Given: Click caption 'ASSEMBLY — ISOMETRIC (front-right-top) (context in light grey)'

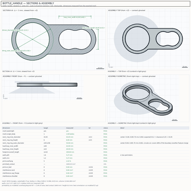Looking at the screenshot, I should (132, 123).
